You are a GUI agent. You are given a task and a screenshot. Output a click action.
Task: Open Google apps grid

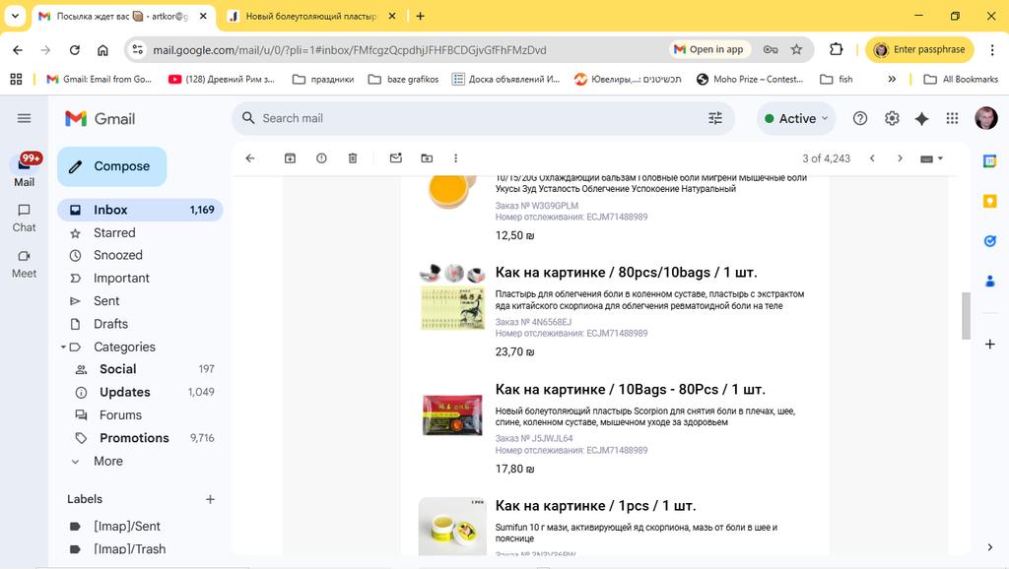952,118
